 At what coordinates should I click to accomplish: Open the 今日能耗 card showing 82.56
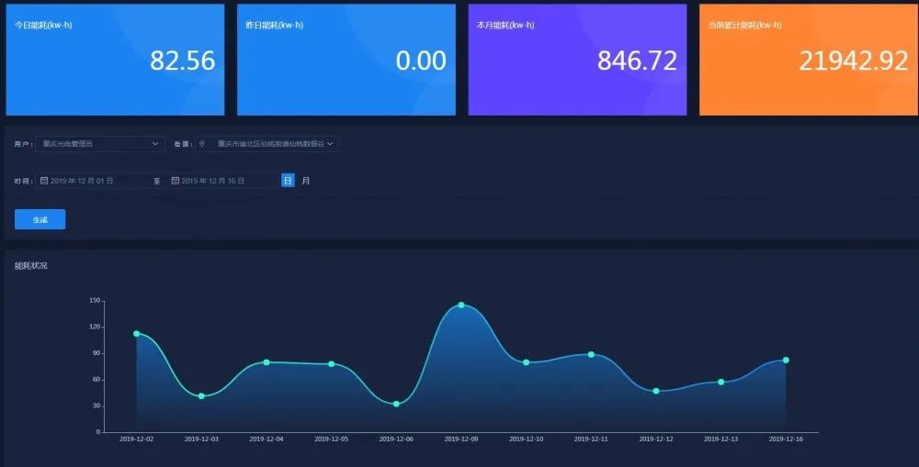115,60
